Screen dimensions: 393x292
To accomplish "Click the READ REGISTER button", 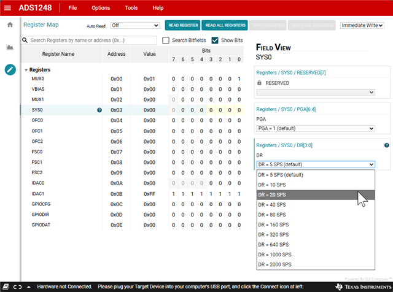I will click(x=183, y=25).
